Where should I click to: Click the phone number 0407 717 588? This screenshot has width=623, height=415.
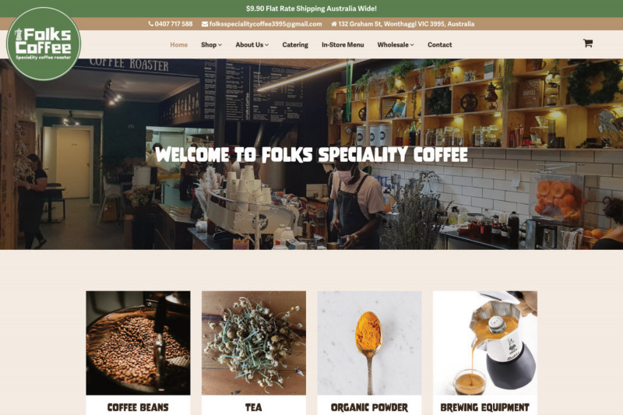173,24
